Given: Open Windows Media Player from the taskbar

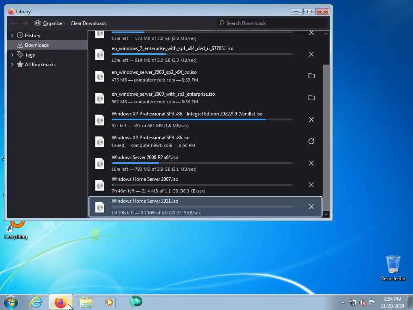Looking at the screenshot, I should (x=110, y=302).
